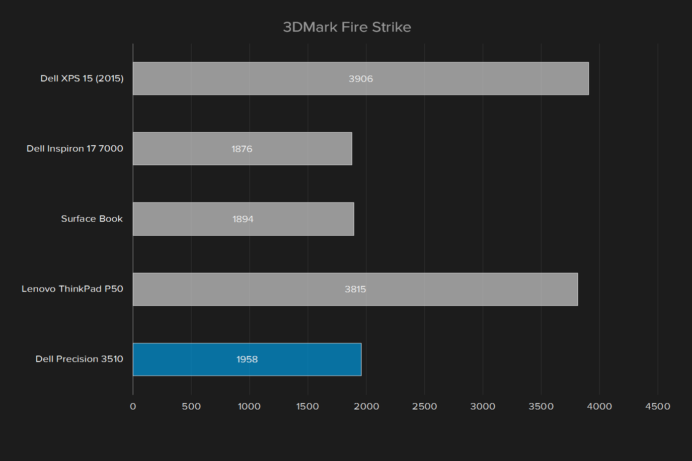Click axis tick label 0
The height and width of the screenshot is (461, 692).
[133, 406]
